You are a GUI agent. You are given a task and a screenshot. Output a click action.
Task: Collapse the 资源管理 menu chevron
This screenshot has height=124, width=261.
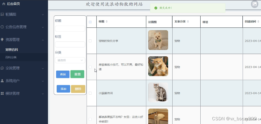pyautogui.click(x=43, y=40)
